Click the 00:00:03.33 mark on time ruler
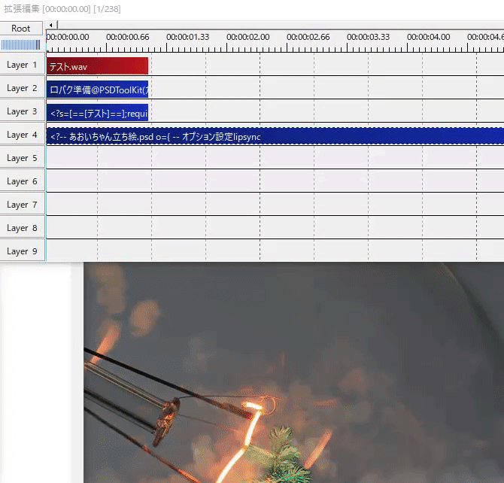The width and height of the screenshot is (504, 483). pos(368,37)
